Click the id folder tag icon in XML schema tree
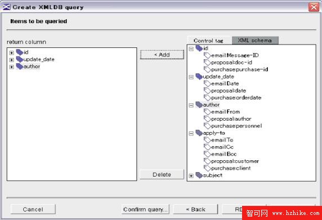Image resolution: width=322 pixels, height=220 pixels. [199, 49]
